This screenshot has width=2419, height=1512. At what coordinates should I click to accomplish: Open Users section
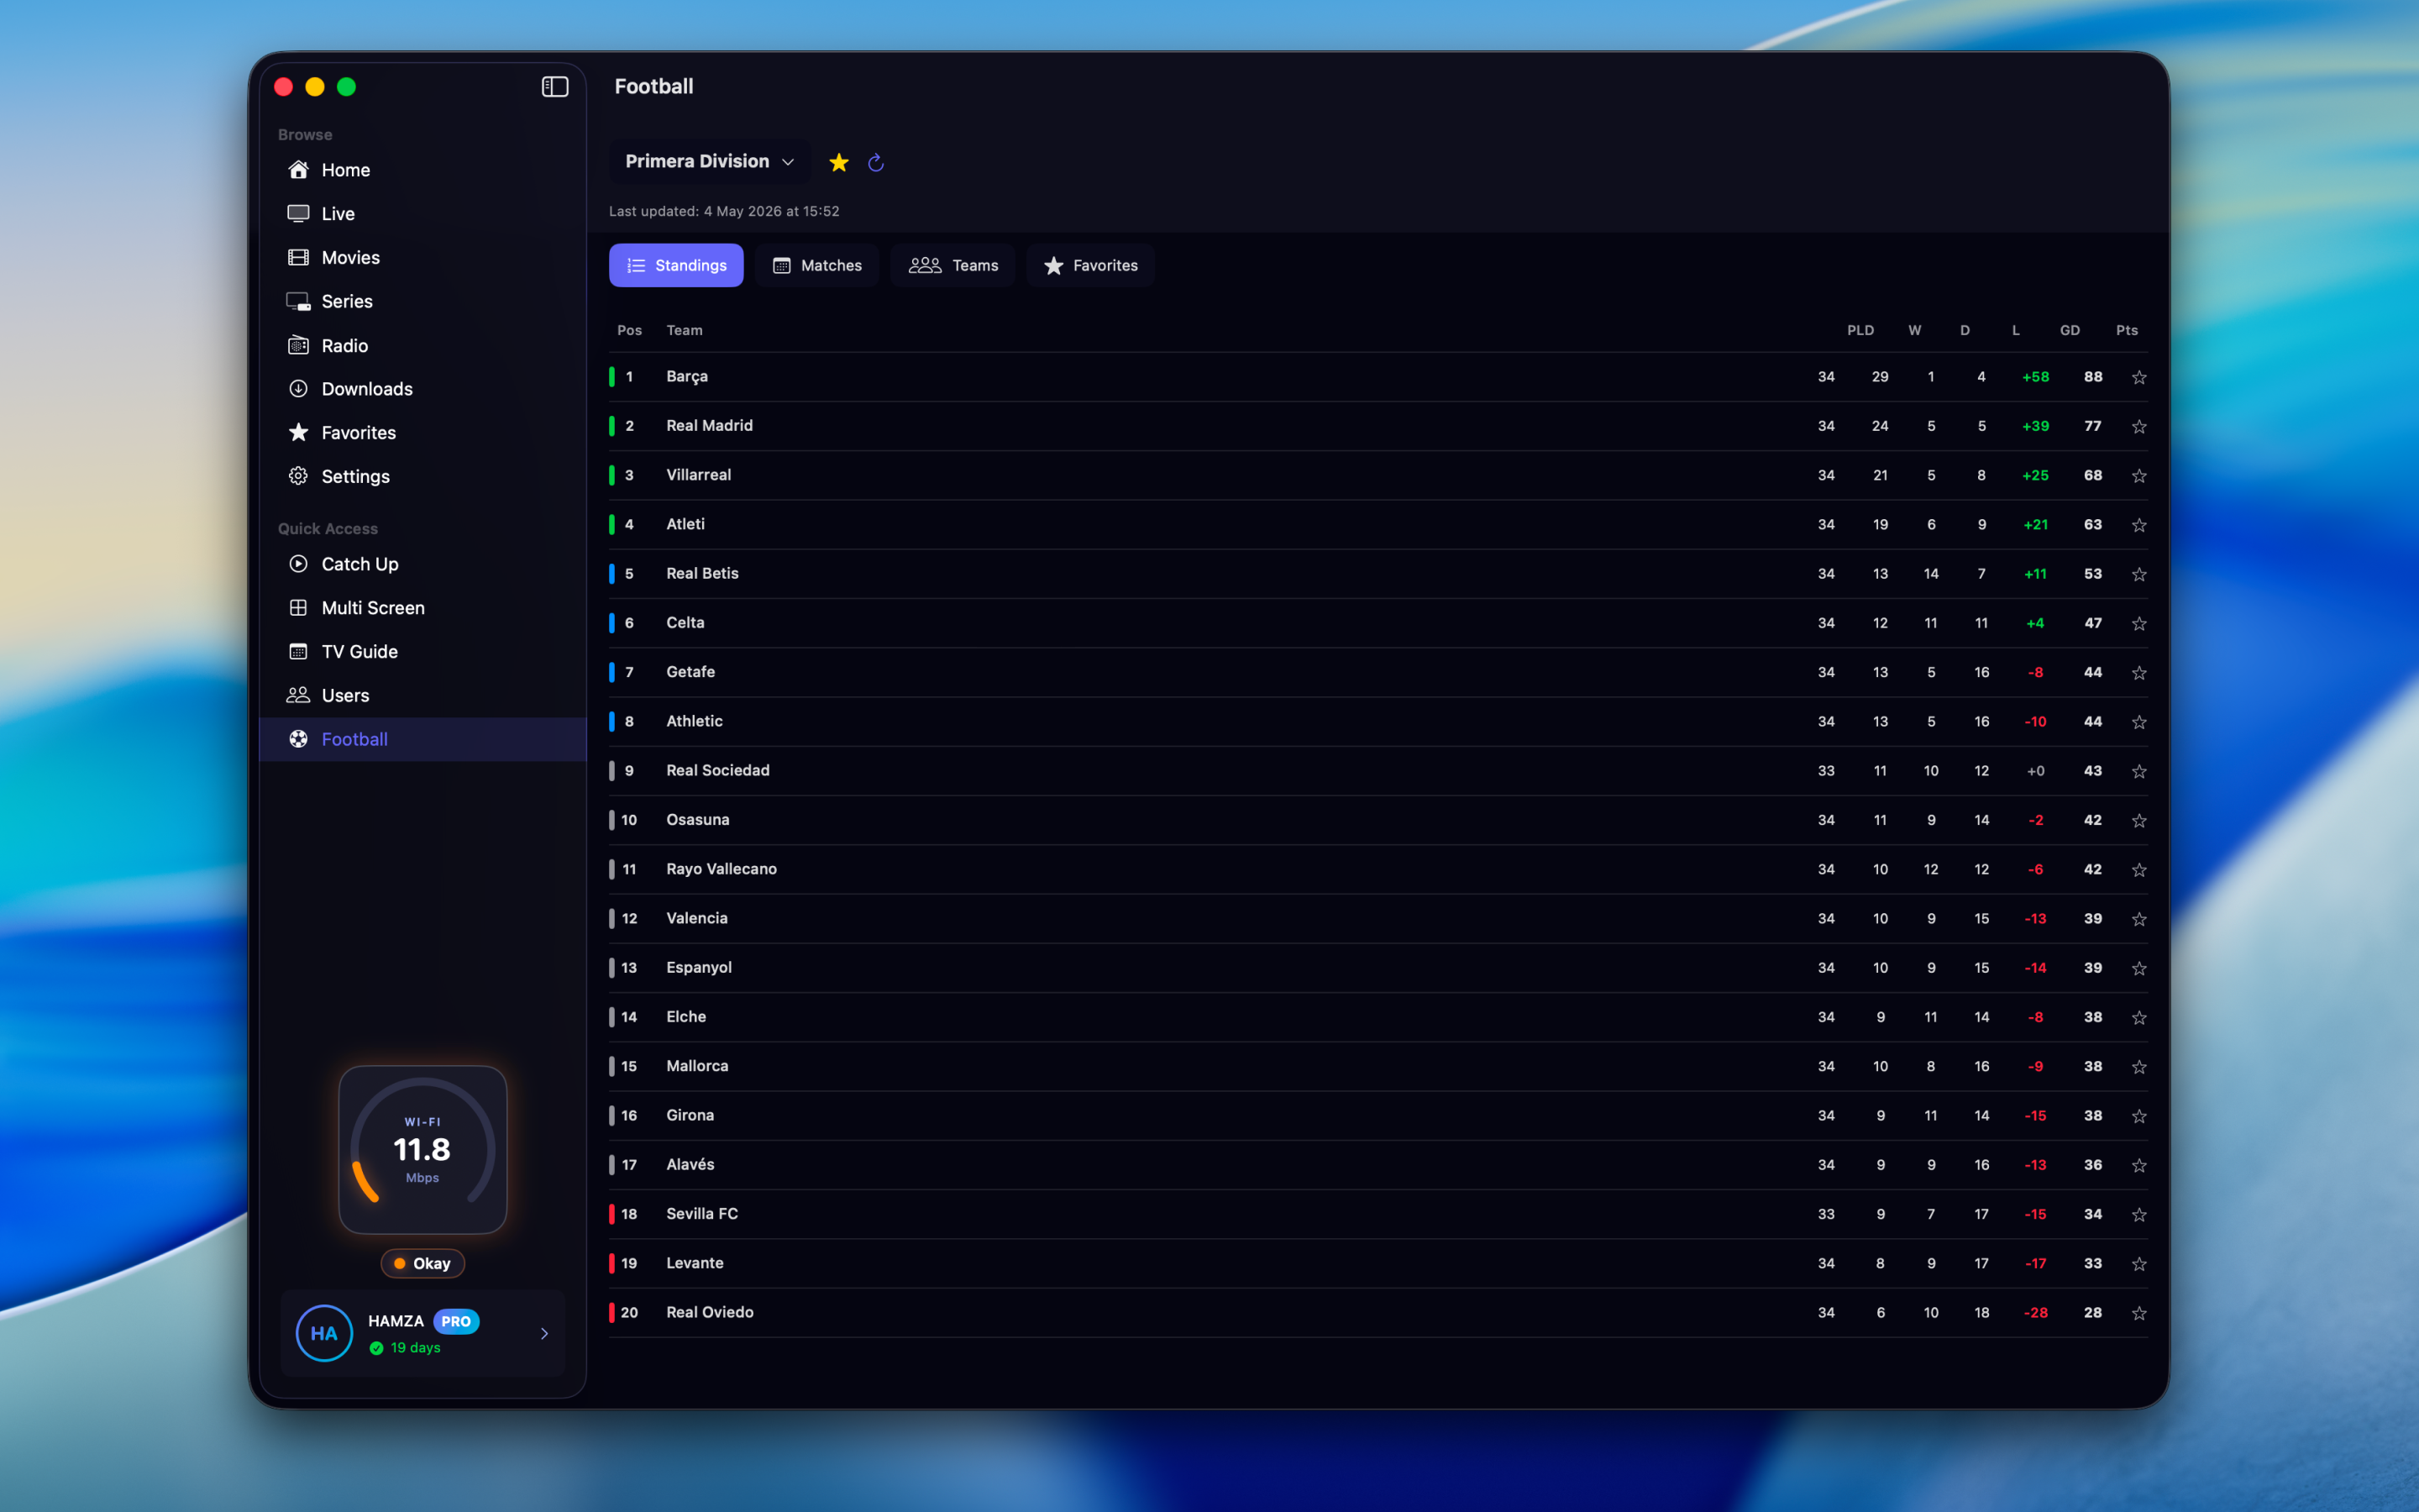[x=422, y=696]
